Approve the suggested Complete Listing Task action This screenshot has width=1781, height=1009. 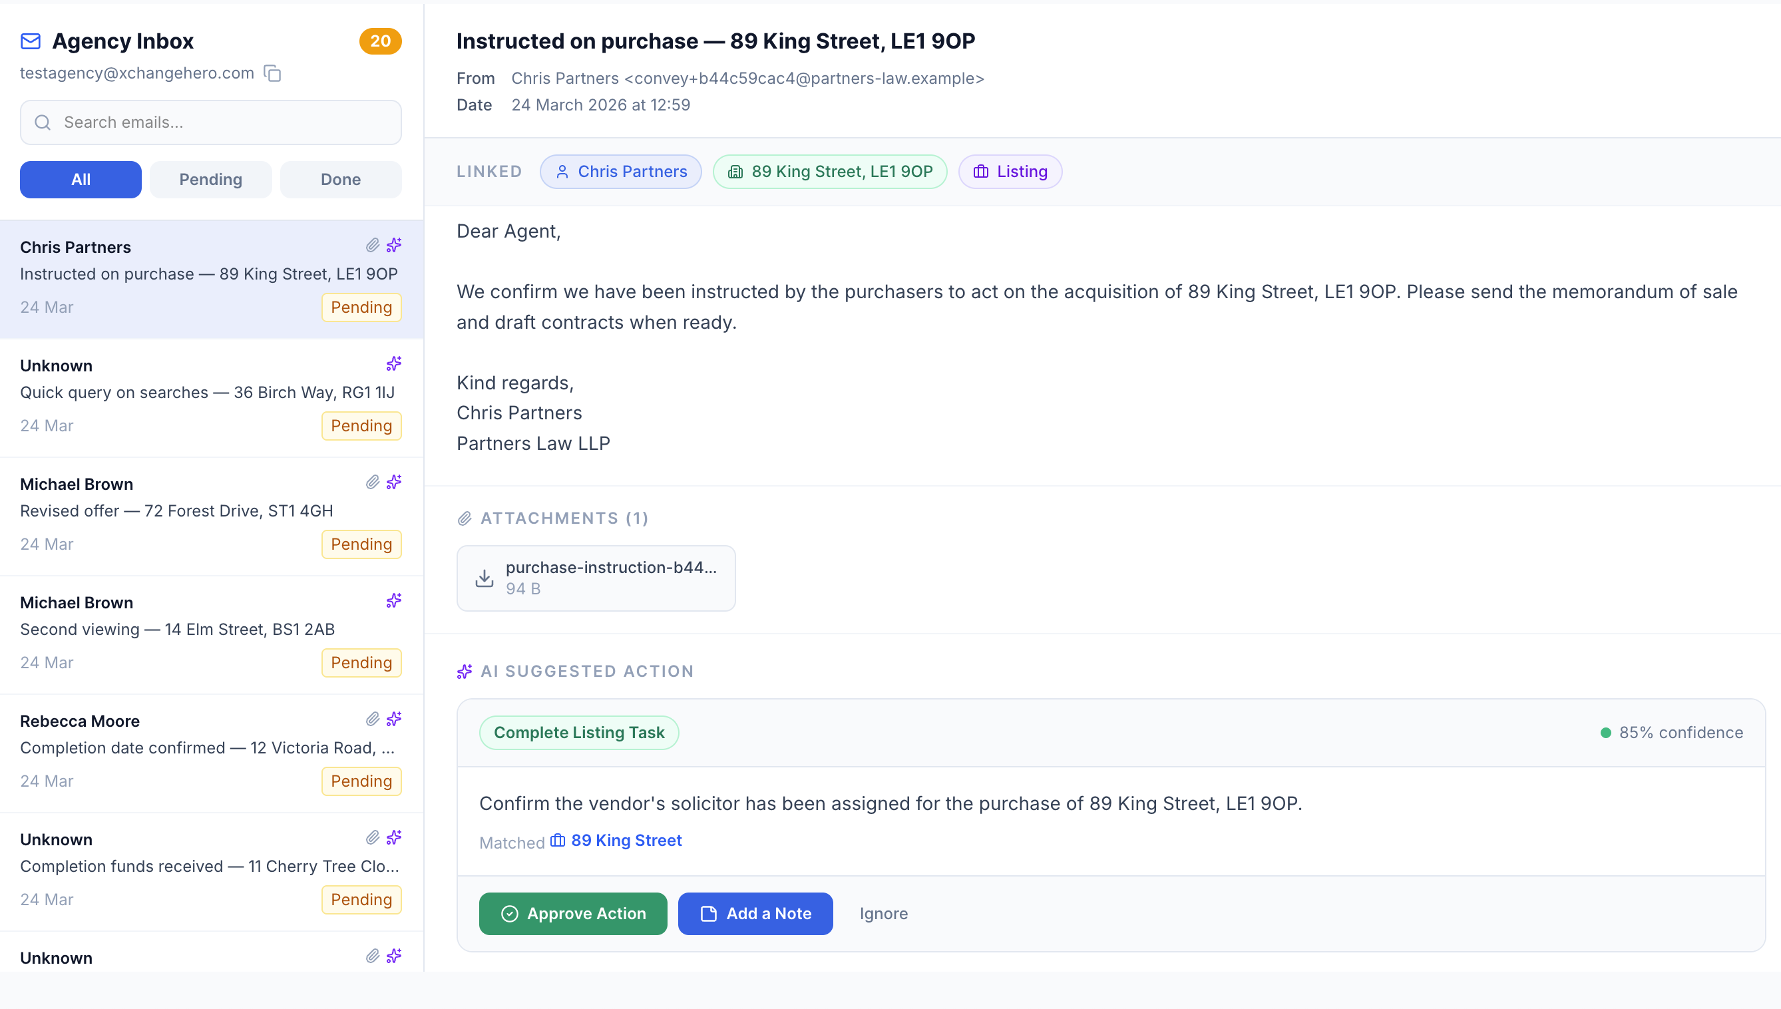tap(572, 913)
